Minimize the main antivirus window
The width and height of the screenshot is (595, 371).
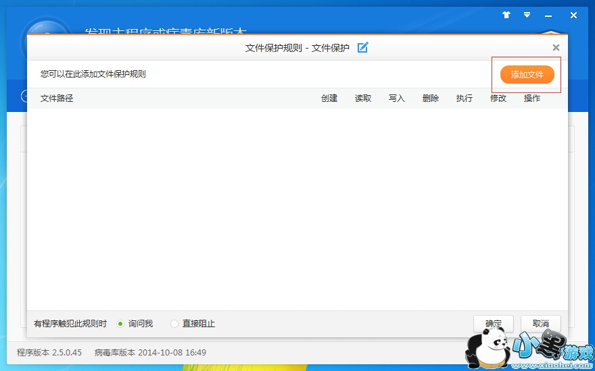click(x=548, y=16)
